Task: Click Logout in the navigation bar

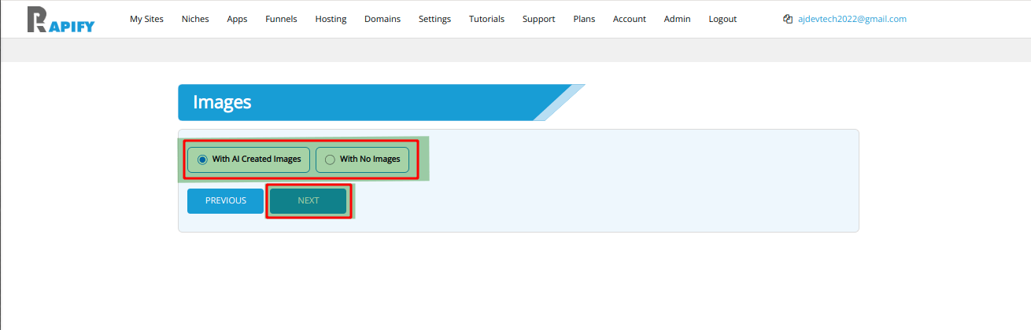Action: pyautogui.click(x=722, y=19)
